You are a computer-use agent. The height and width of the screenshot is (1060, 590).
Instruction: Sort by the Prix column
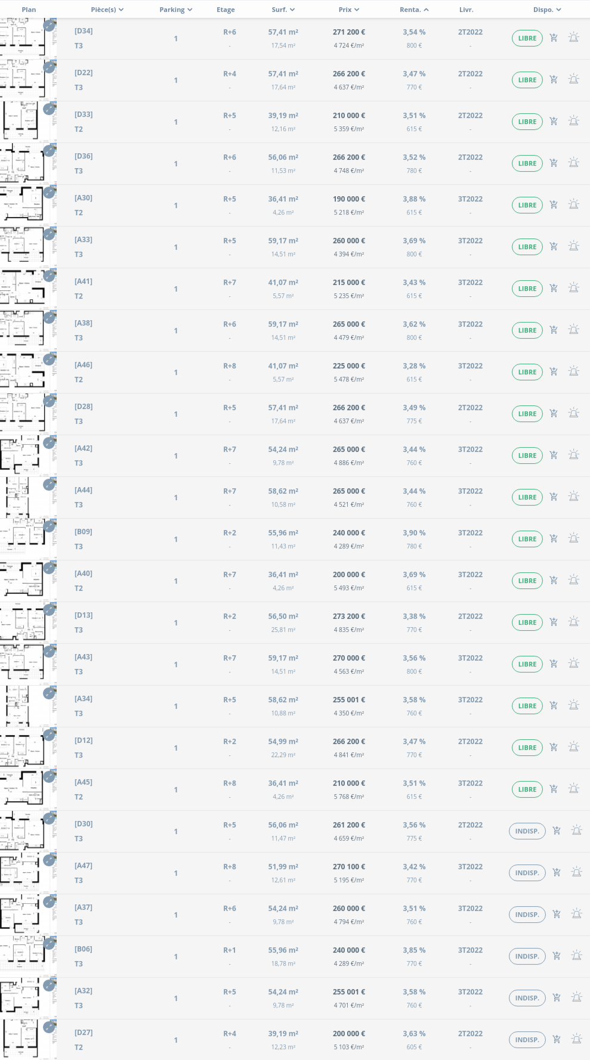[349, 10]
